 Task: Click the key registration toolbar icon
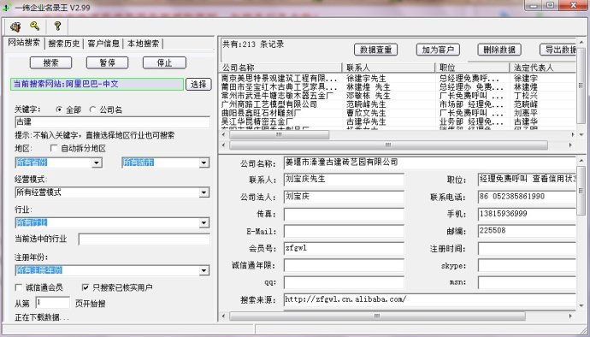coord(35,26)
